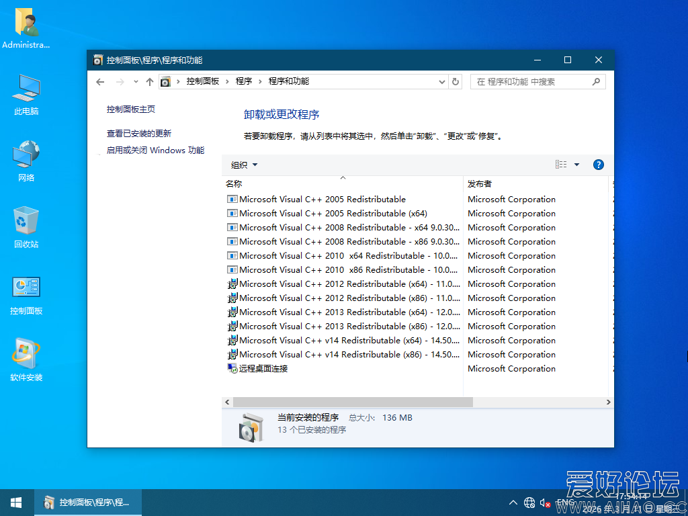Go up one folder level arrow

[150, 81]
